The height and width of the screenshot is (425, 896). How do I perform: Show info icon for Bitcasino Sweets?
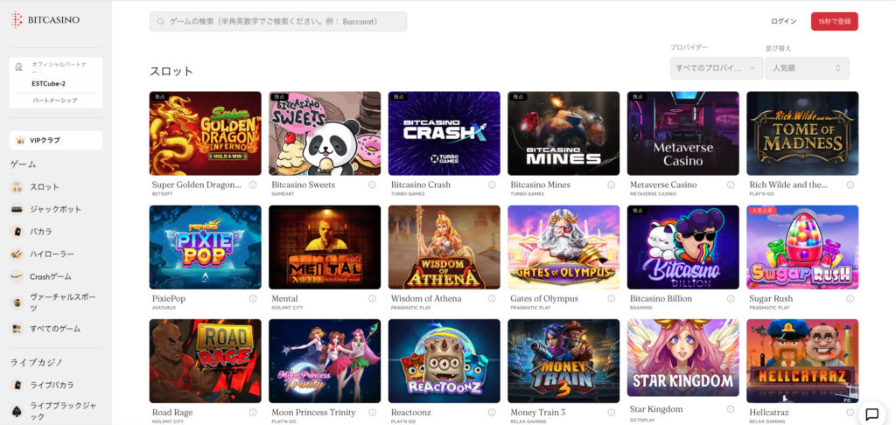point(372,185)
